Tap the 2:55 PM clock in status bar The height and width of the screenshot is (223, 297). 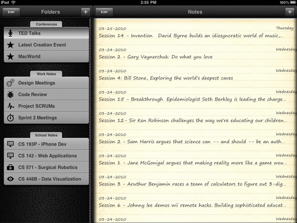(x=148, y=2)
